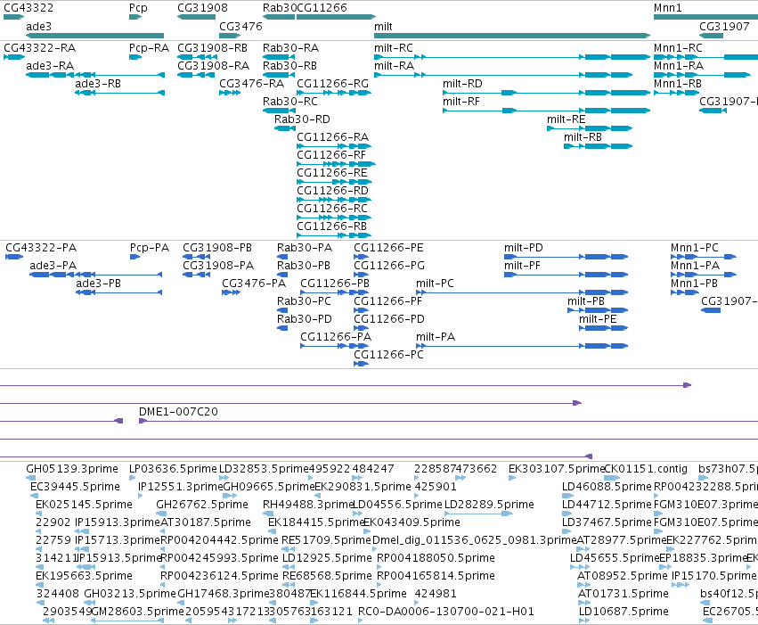
Task: Select transcript CG11266-RE
Action: click(x=334, y=183)
